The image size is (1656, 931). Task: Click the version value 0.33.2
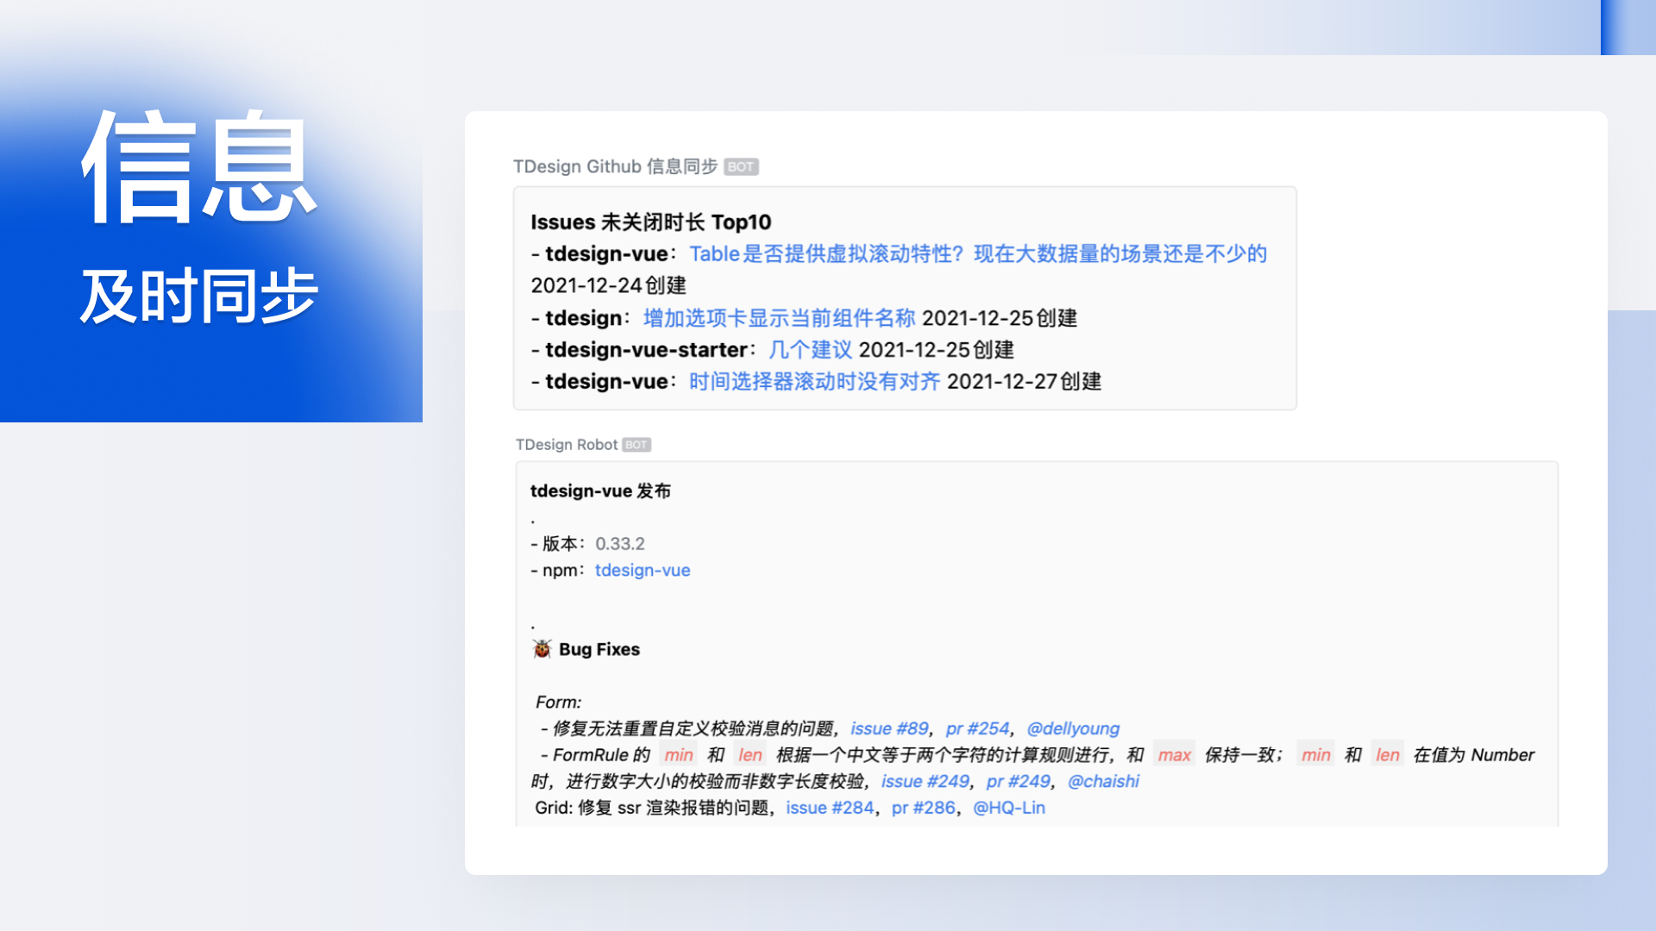[619, 544]
